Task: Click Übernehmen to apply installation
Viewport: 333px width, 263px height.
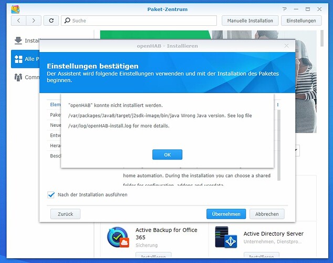Action: point(226,214)
